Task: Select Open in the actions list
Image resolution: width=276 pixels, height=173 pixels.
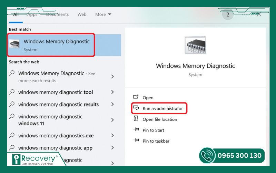Action: point(148,98)
